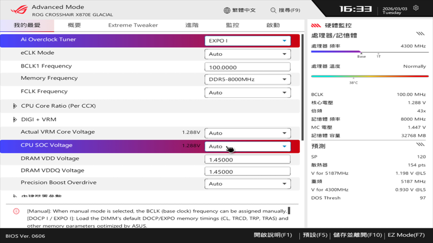Click the FCLK Frequency label
Viewport: 433px width, 243px height.
(x=44, y=91)
